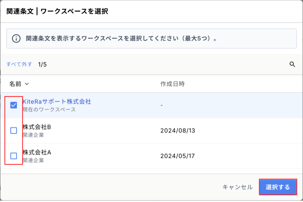The height and width of the screenshot is (202, 303).
Task: Click the すべて外す link
Action: 19,64
